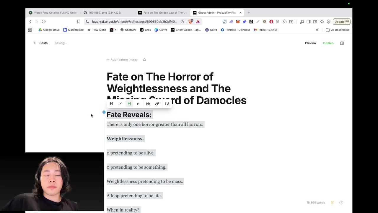This screenshot has width=378, height=213.
Task: Open the X bookmark
Action: tap(113, 30)
